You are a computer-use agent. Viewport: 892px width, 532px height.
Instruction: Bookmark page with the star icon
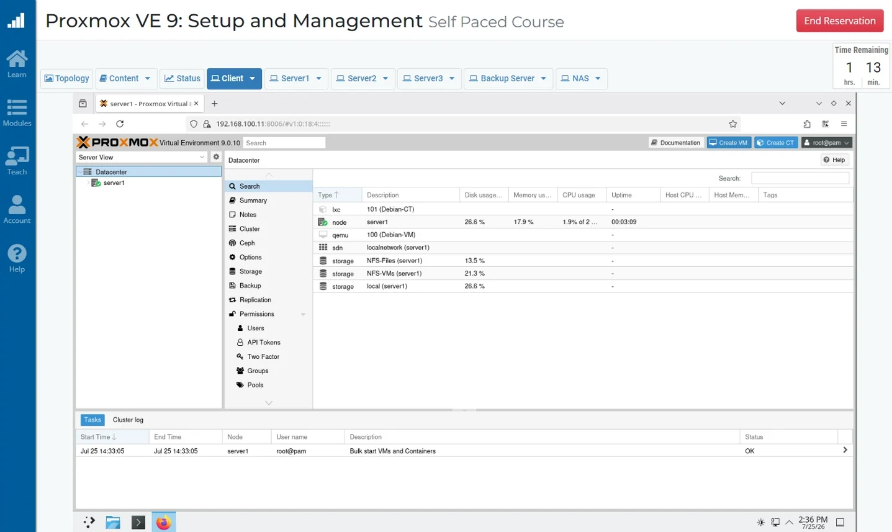[732, 124]
